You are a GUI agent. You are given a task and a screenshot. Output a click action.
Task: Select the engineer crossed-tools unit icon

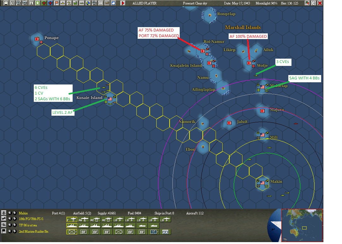(x=154, y=232)
